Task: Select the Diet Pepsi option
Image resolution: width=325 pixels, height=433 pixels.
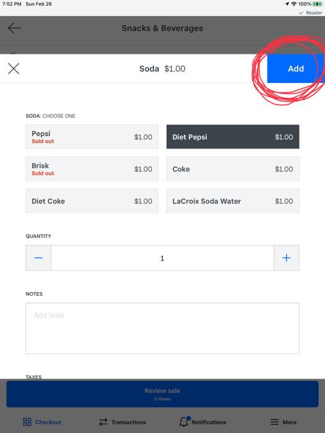Action: (x=233, y=137)
